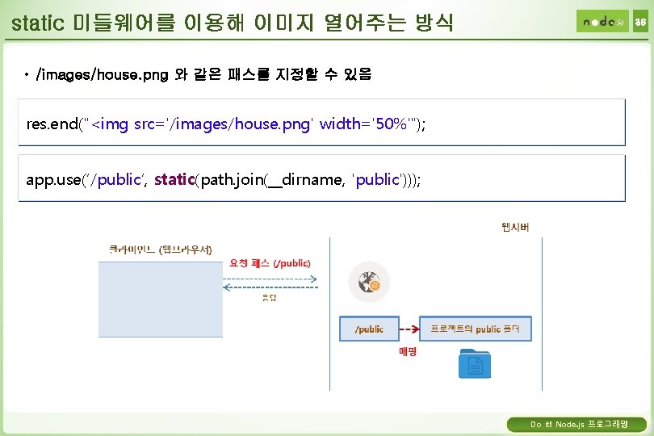The width and height of the screenshot is (654, 436).
Task: Click the 웹서버 label
Action: click(x=515, y=228)
